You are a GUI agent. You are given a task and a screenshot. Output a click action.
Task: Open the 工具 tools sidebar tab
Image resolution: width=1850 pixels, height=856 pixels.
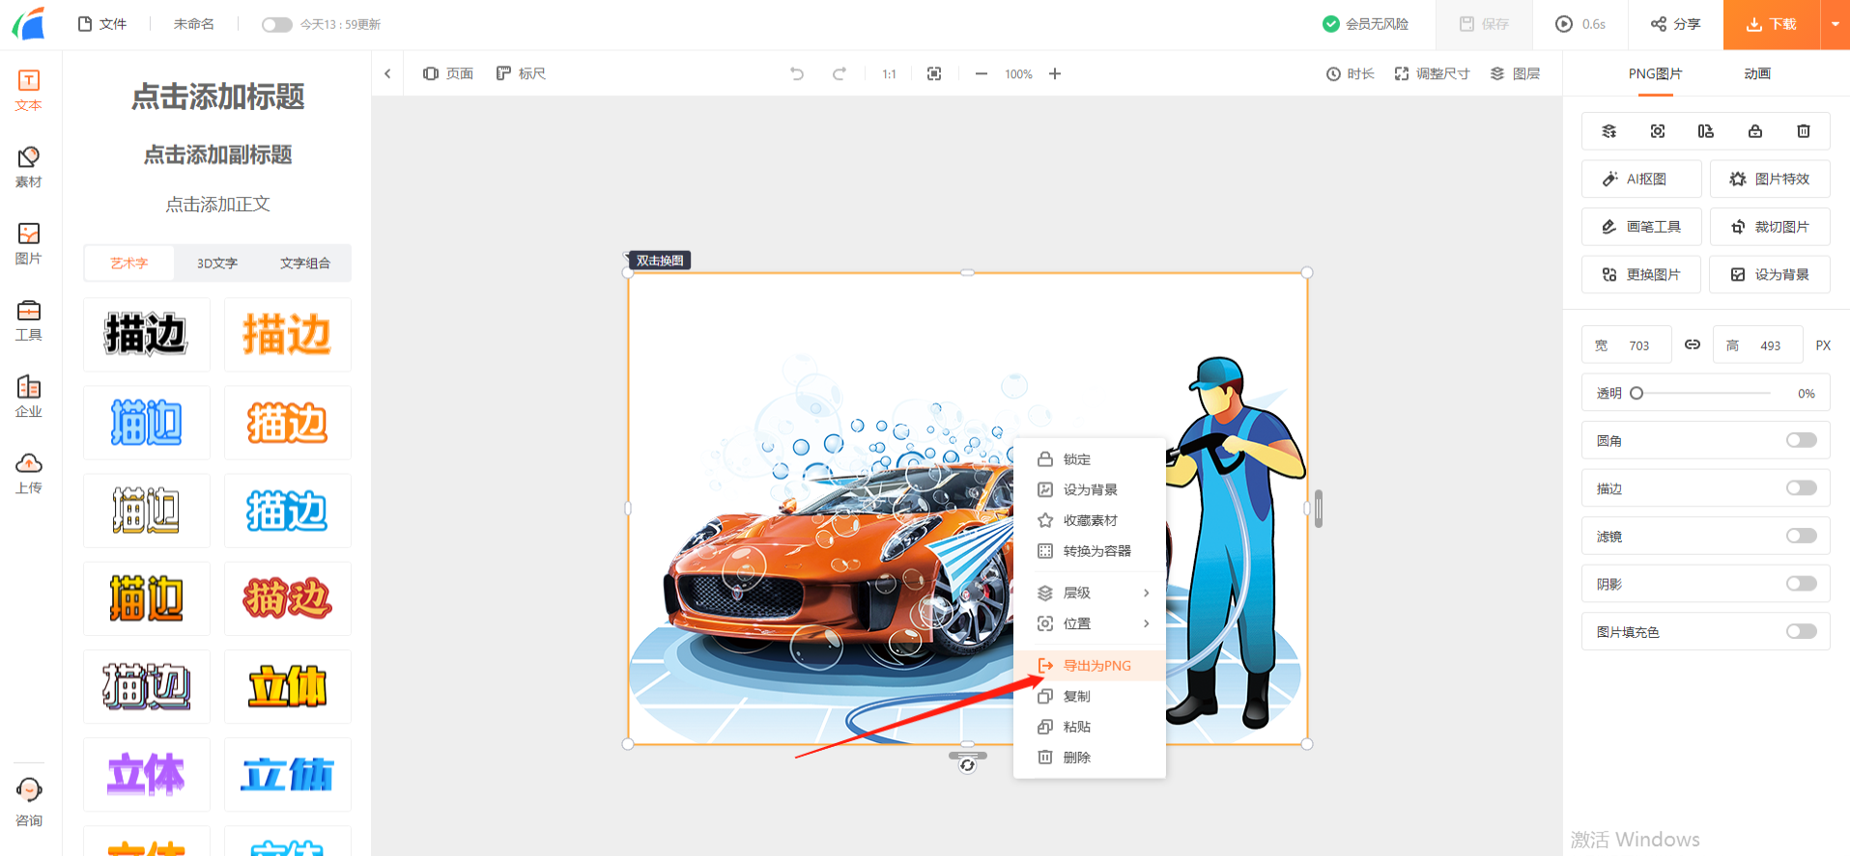click(29, 320)
